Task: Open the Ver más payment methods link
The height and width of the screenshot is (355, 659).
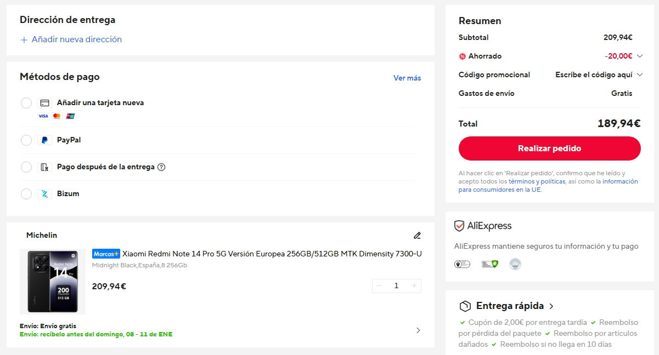Action: (x=407, y=78)
